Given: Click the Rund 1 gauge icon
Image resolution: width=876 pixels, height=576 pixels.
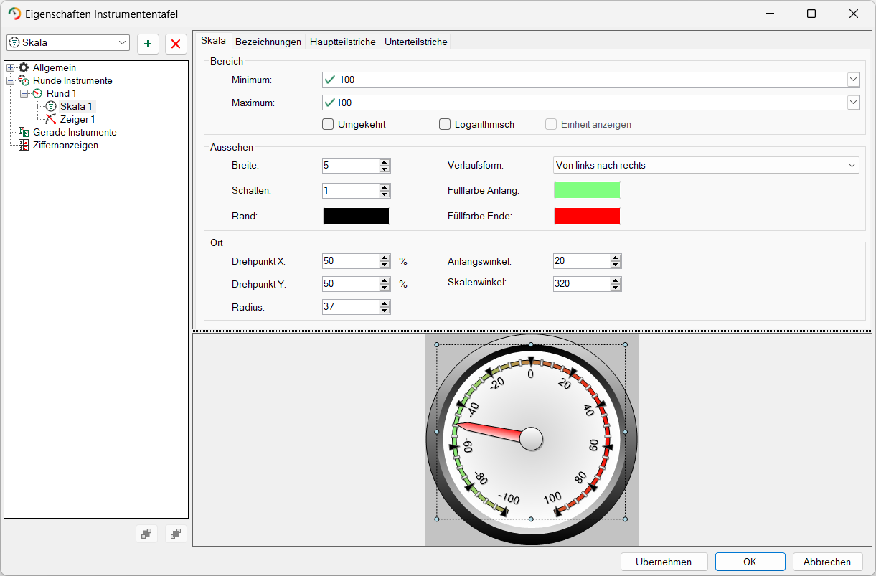Looking at the screenshot, I should tap(37, 94).
